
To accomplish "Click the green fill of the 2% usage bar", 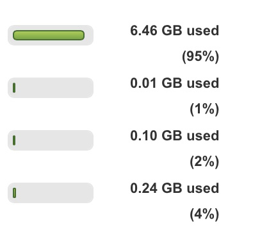I will tap(14, 140).
